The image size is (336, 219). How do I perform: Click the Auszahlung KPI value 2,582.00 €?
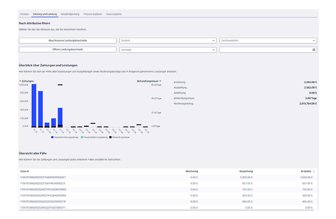point(310,88)
